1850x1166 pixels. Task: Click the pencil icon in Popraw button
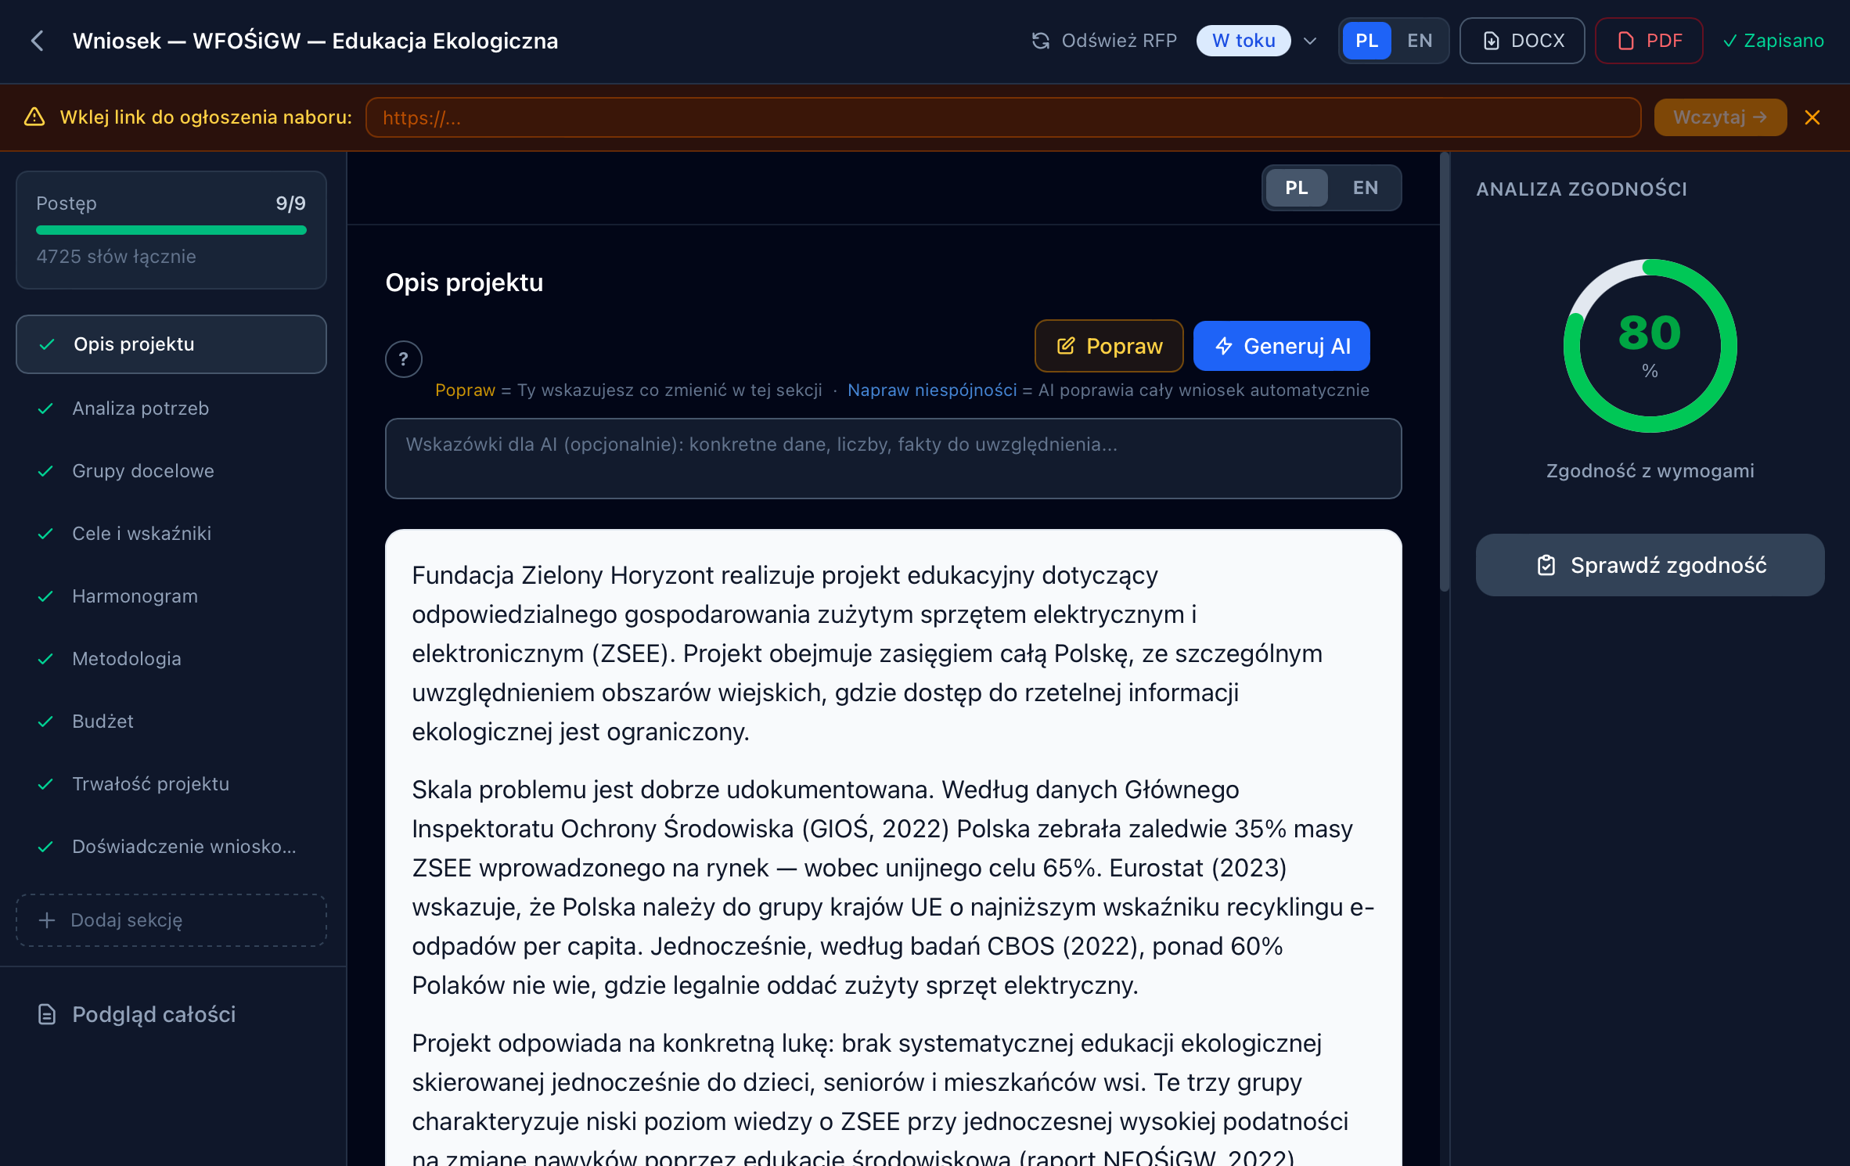click(x=1065, y=346)
